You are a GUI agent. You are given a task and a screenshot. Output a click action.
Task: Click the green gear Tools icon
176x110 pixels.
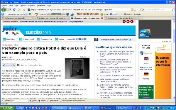[x=102, y=14]
